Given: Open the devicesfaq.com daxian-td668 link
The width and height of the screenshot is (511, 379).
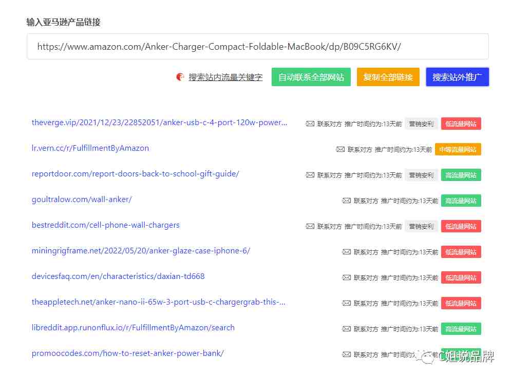Looking at the screenshot, I should (118, 276).
